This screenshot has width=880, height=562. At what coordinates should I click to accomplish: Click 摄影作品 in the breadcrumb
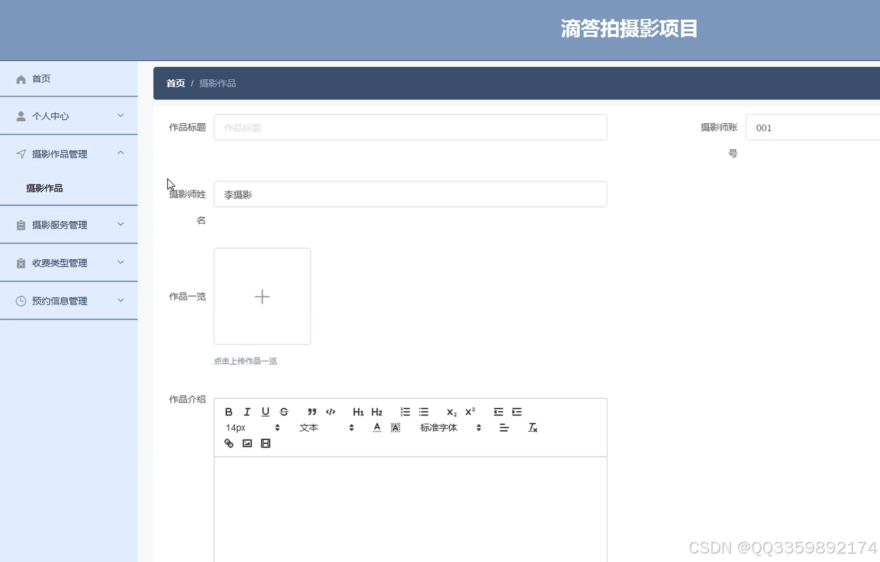[218, 83]
